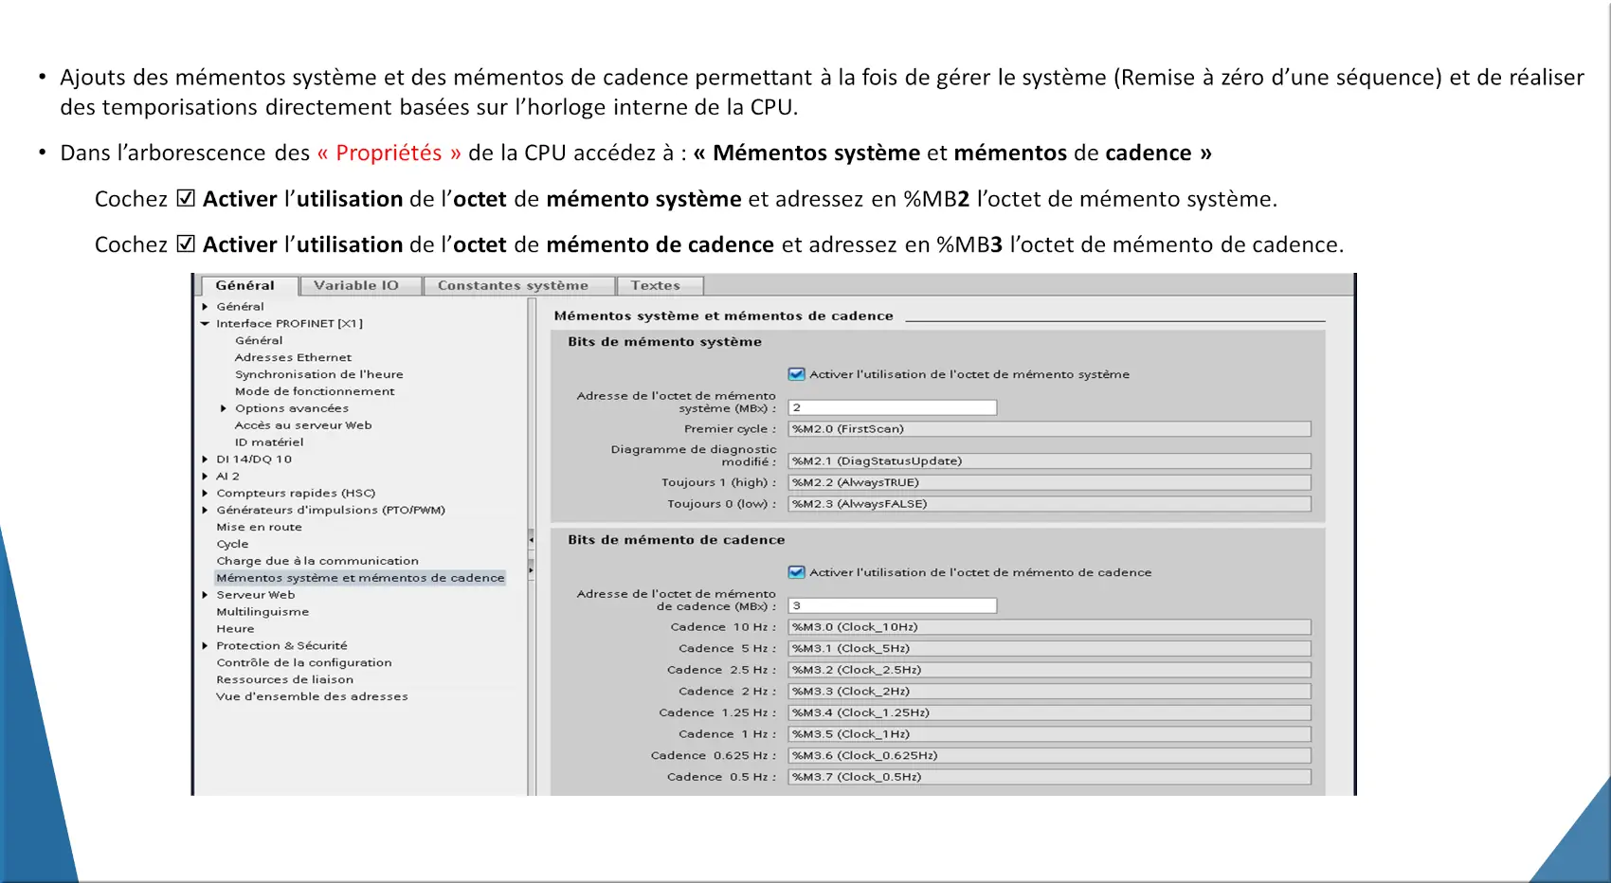The height and width of the screenshot is (883, 1611).
Task: Click the %M3.5 (Clock_1Hz) field
Action: click(x=1049, y=734)
